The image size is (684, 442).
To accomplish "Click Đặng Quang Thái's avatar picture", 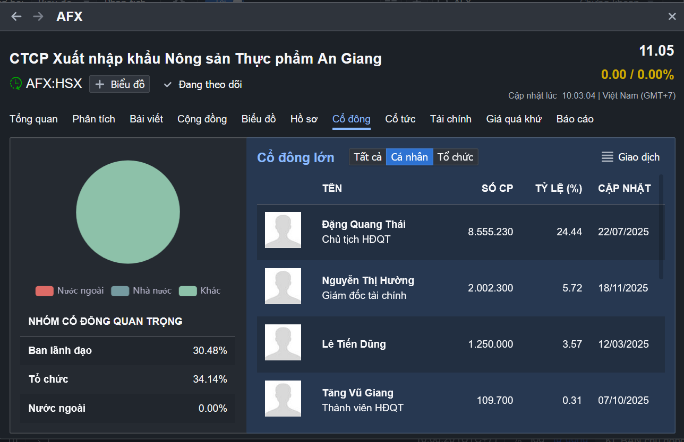I will pyautogui.click(x=283, y=230).
